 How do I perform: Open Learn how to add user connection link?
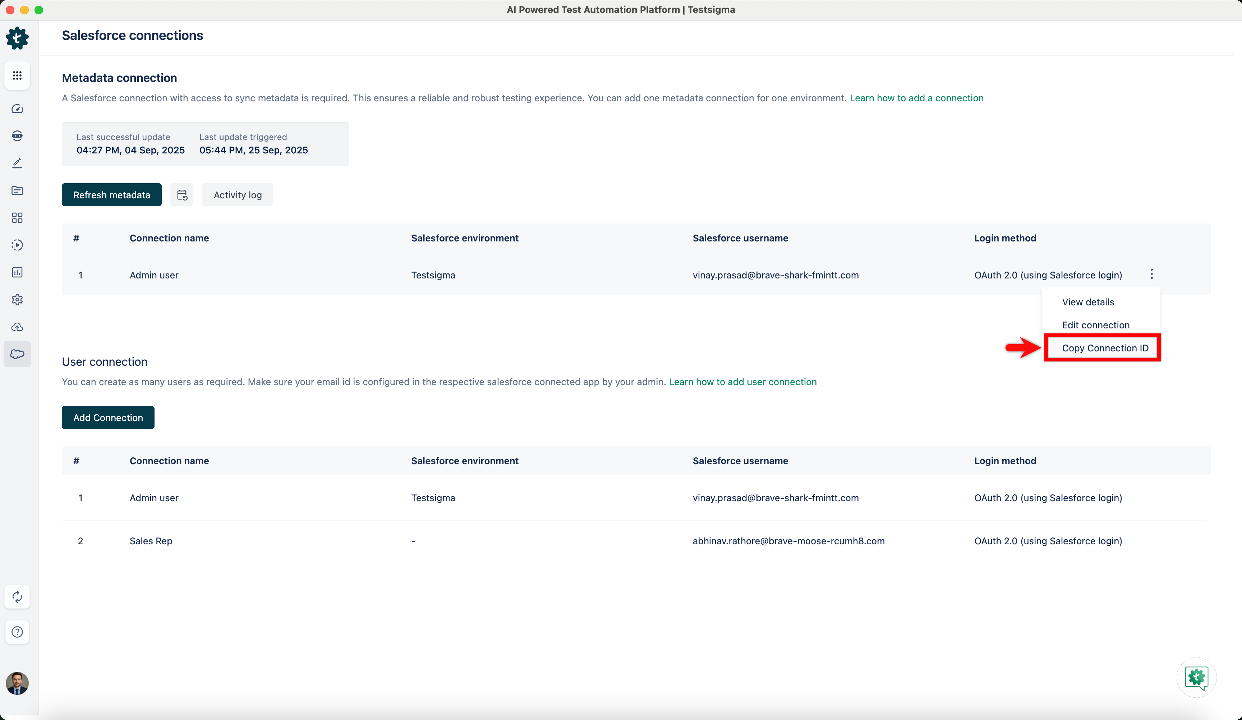click(x=742, y=382)
